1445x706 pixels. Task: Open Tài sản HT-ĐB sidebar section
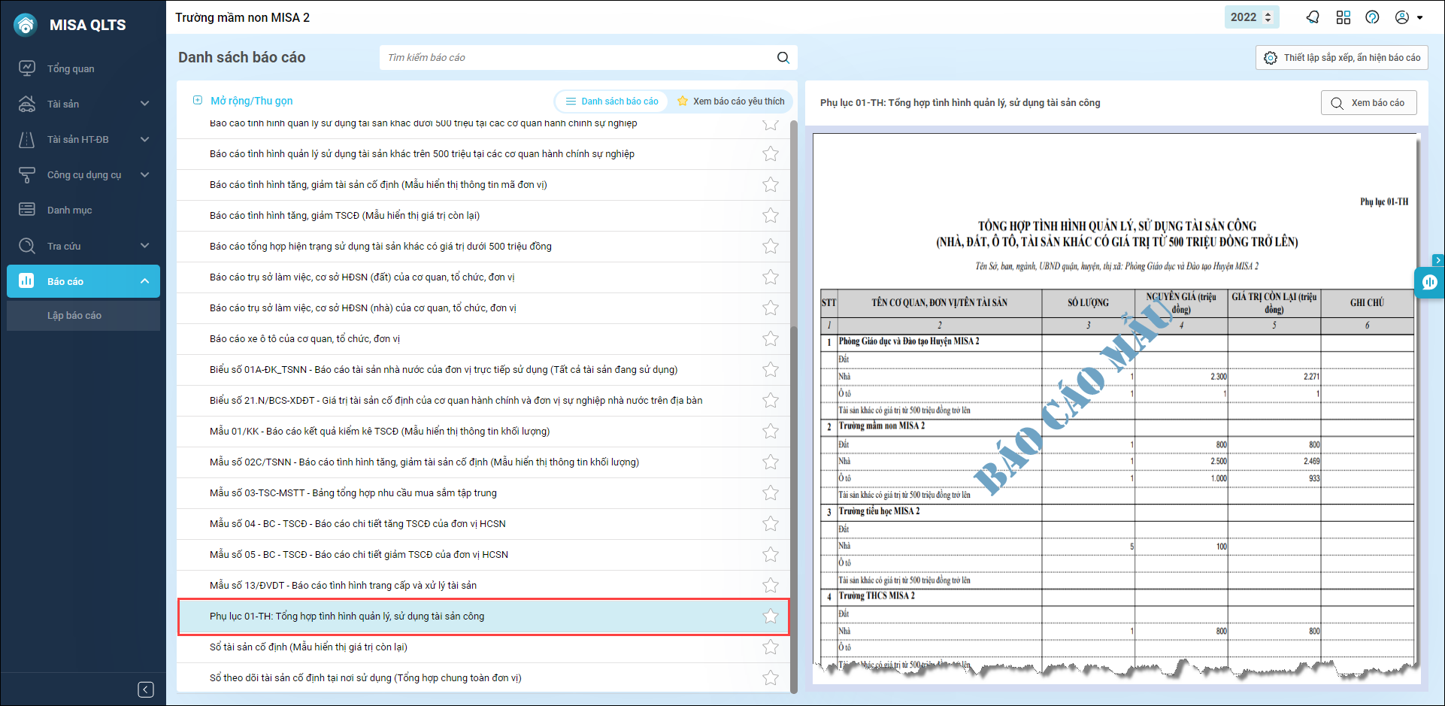click(x=83, y=139)
